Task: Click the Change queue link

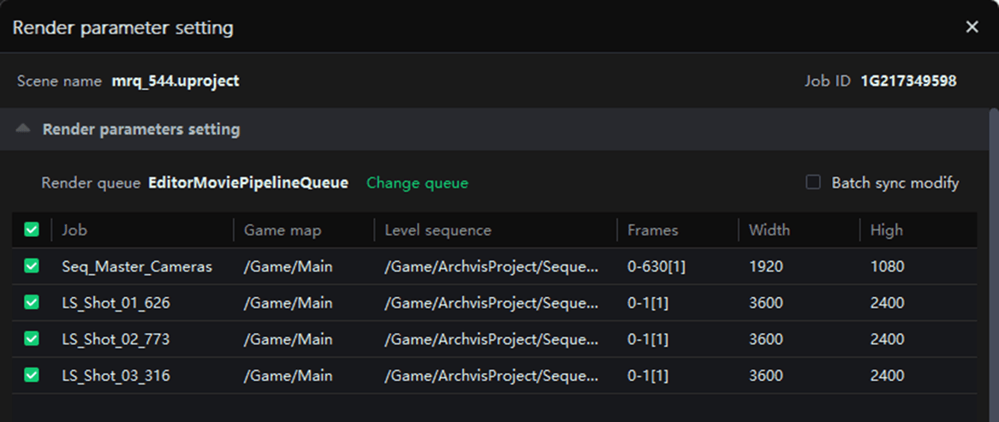Action: (x=417, y=183)
